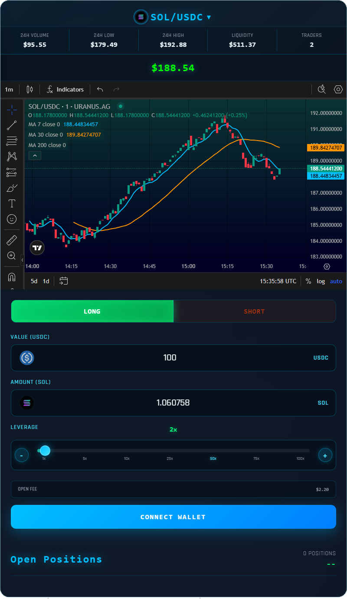
Task: Open the candlestick chart style menu
Action: 29,89
